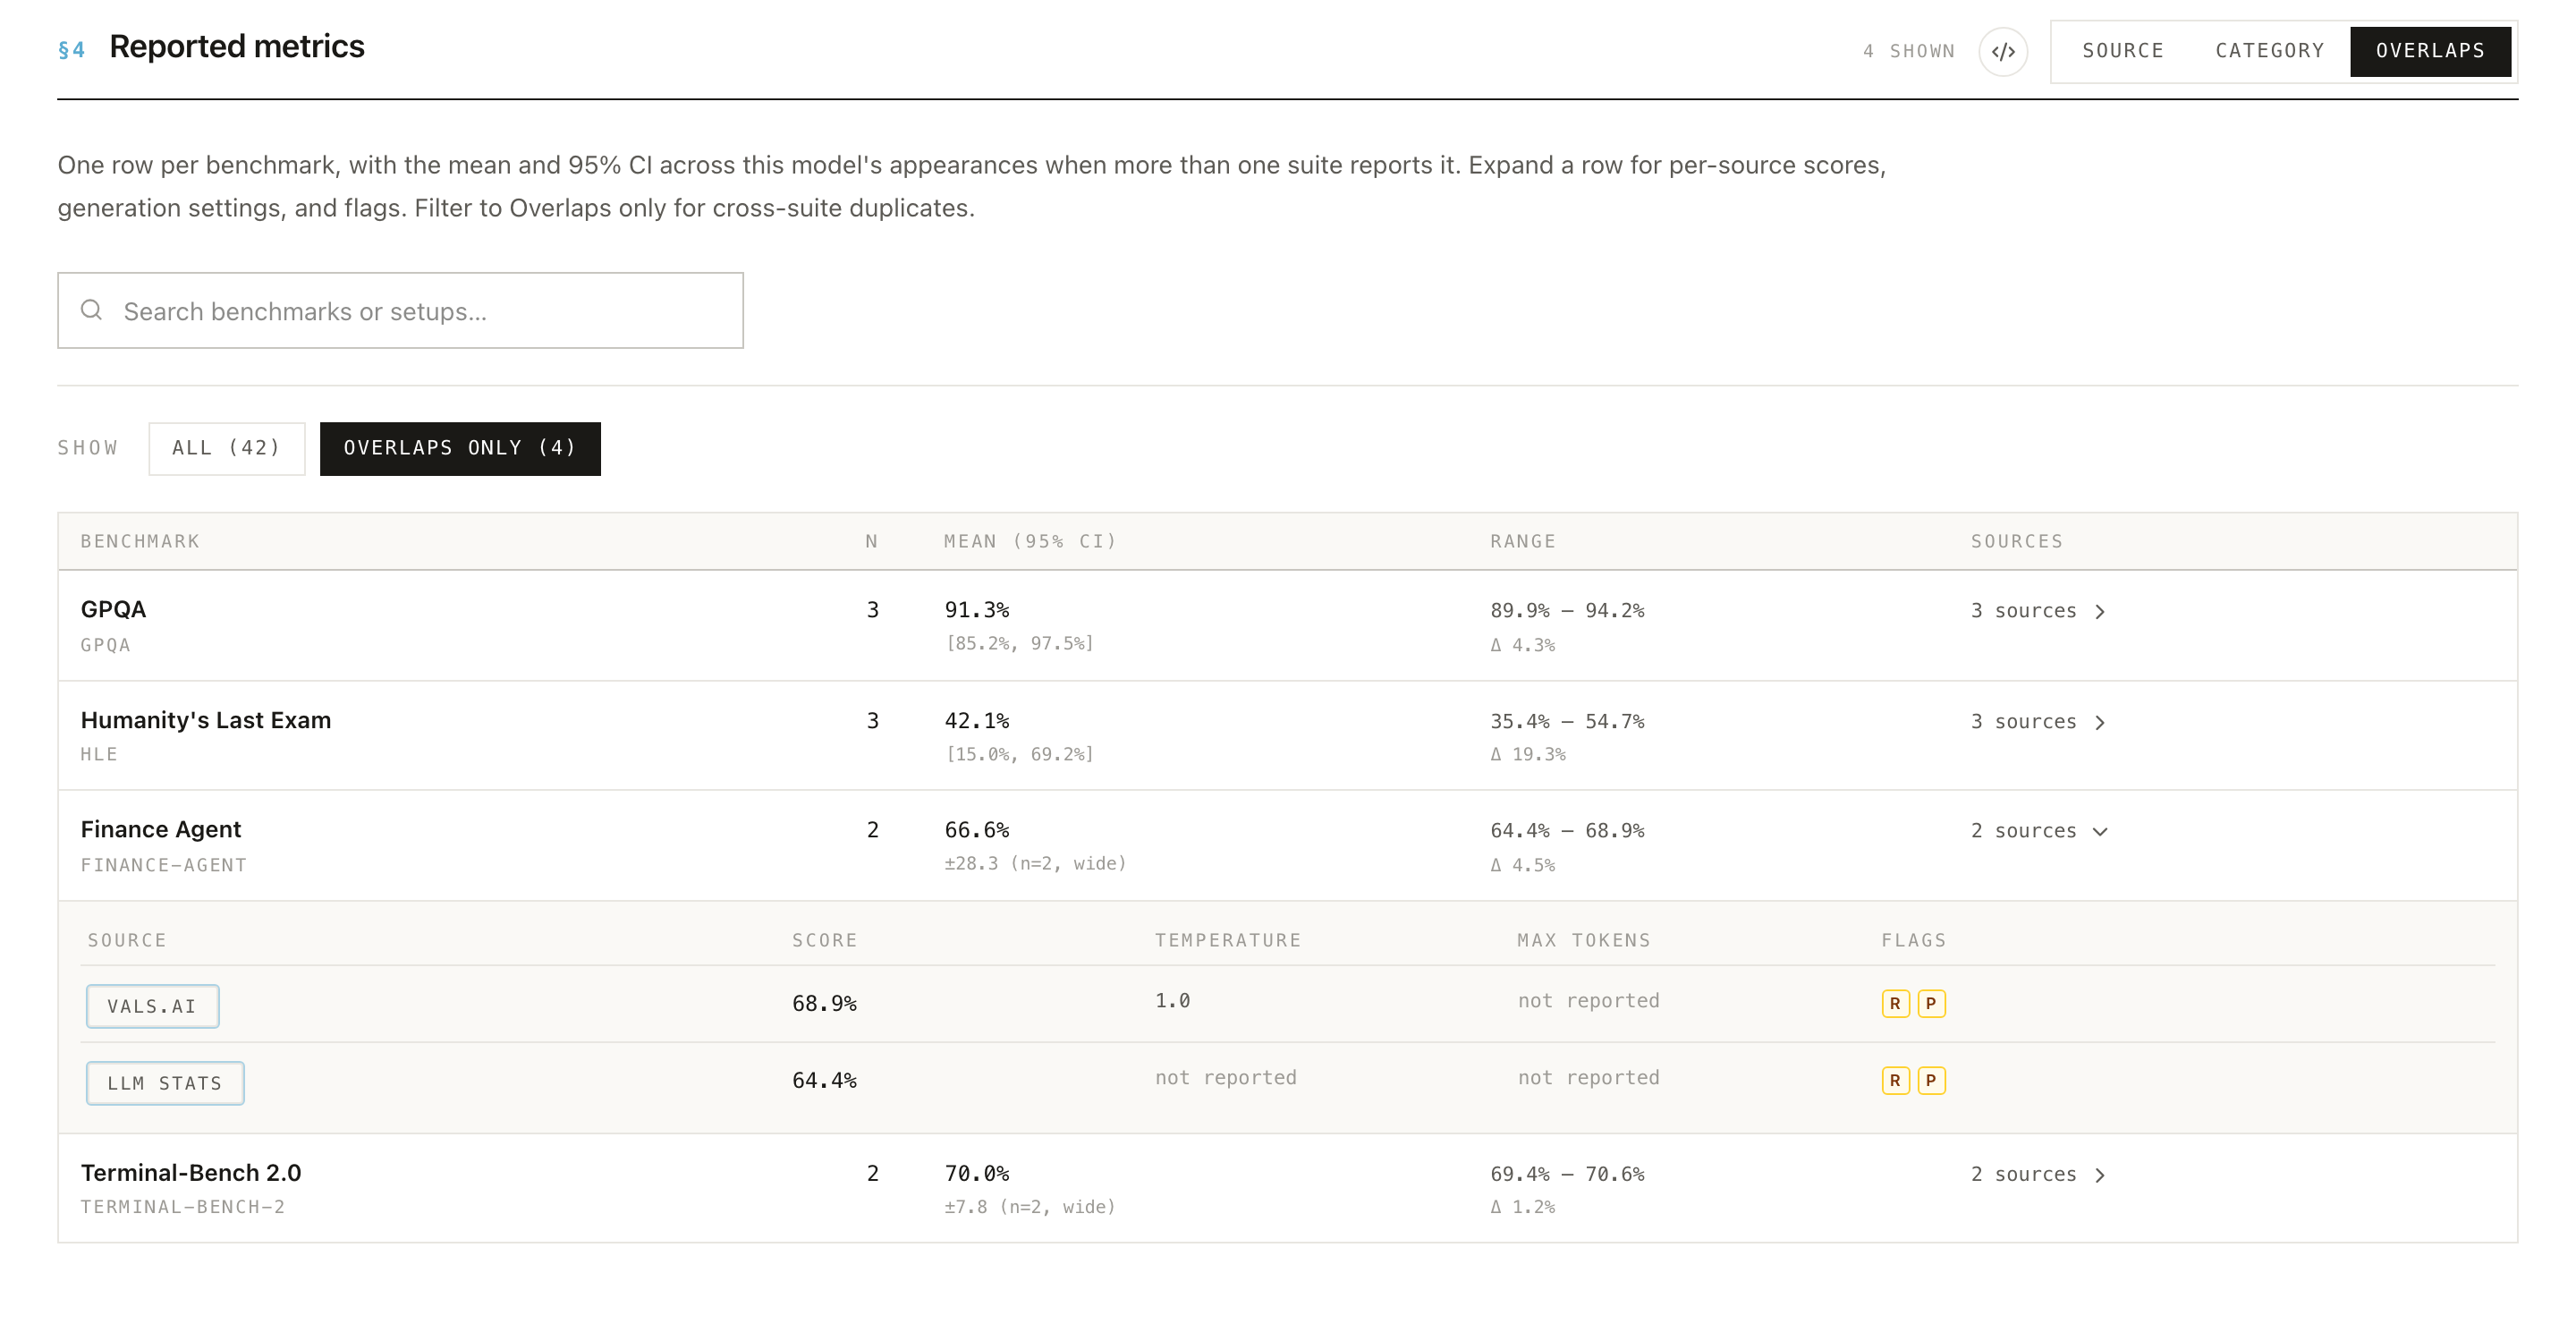This screenshot has width=2576, height=1324.
Task: Click the range 64.4% – 68.9%
Action: pos(1567,830)
